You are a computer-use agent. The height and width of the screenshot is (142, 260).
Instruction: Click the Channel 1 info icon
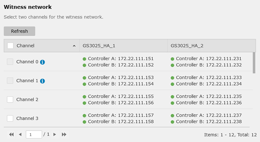click(42, 81)
